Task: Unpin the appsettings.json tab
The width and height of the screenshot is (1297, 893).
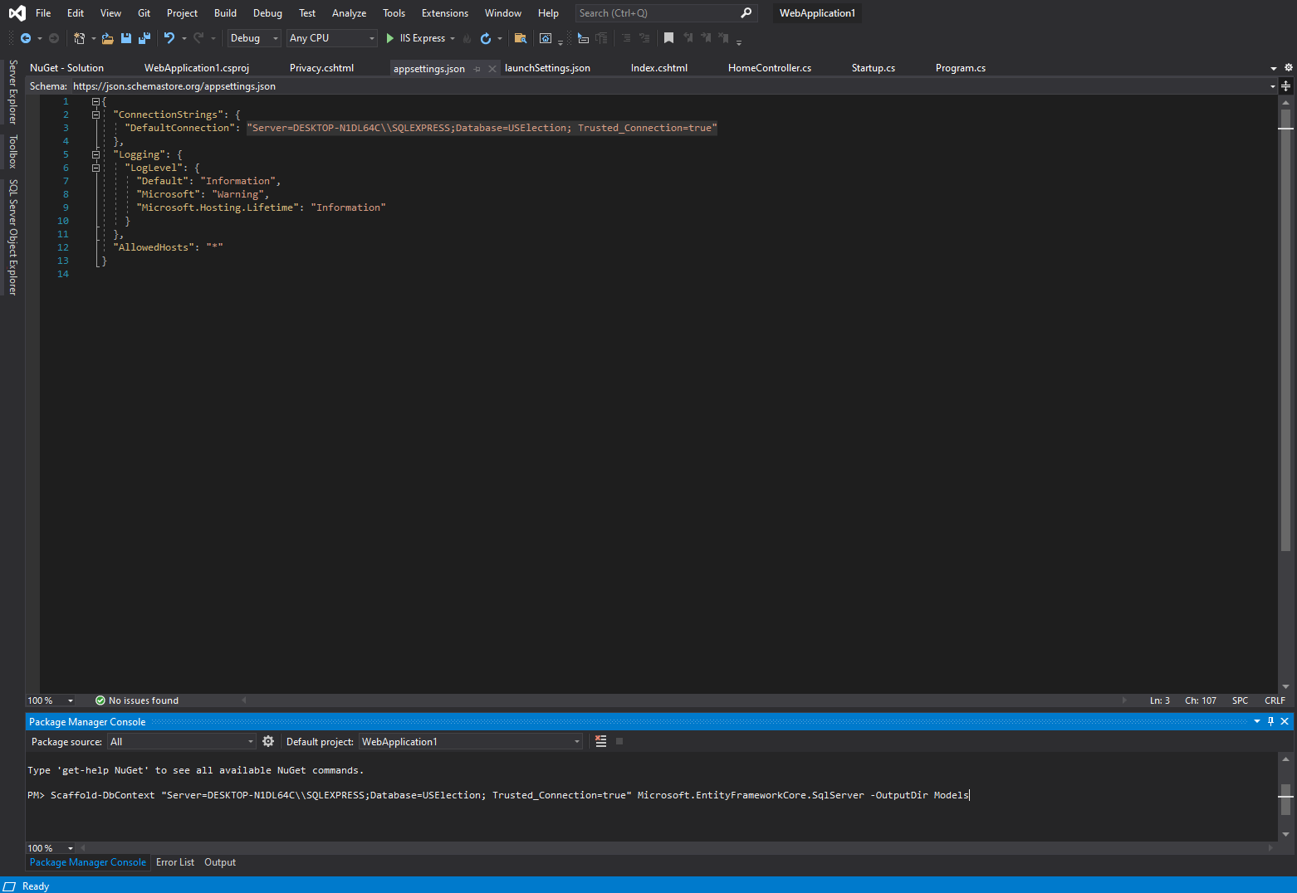Action: coord(476,68)
